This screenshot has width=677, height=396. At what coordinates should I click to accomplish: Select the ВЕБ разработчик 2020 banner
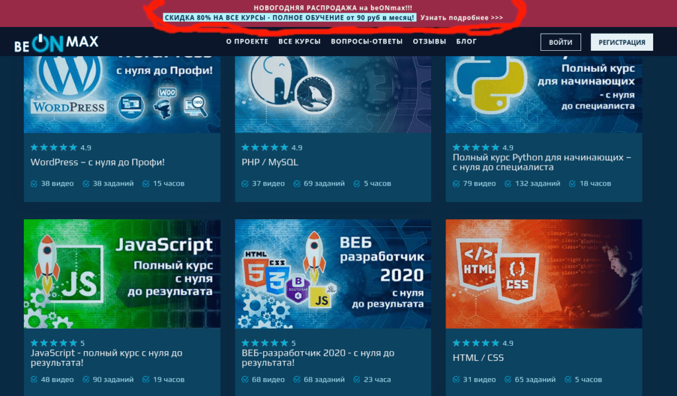click(x=333, y=274)
